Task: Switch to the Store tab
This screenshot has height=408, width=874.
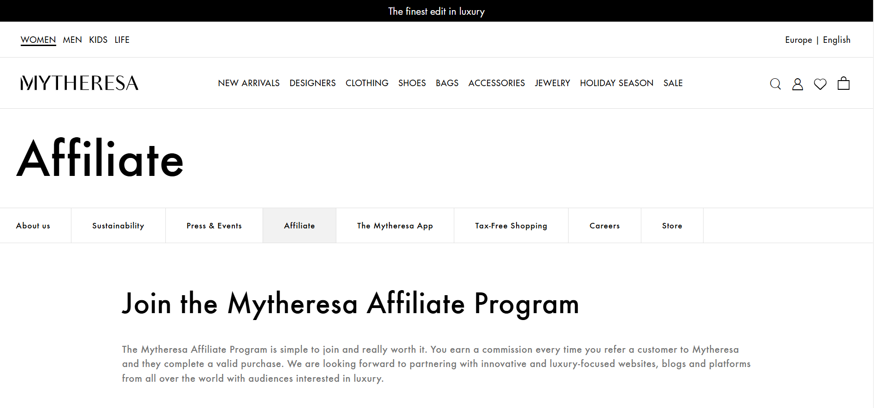Action: [672, 226]
